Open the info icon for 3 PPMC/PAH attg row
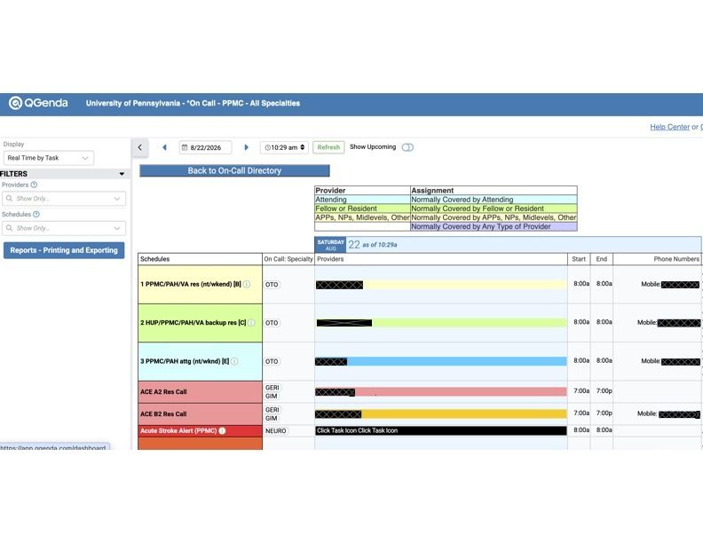 pos(234,361)
